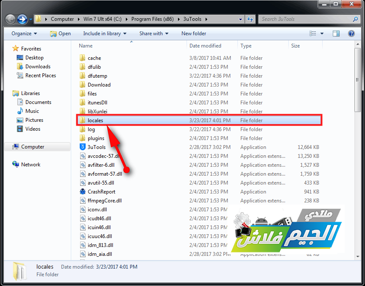Click the file list scroll up arrow
The width and height of the screenshot is (365, 286).
click(358, 44)
